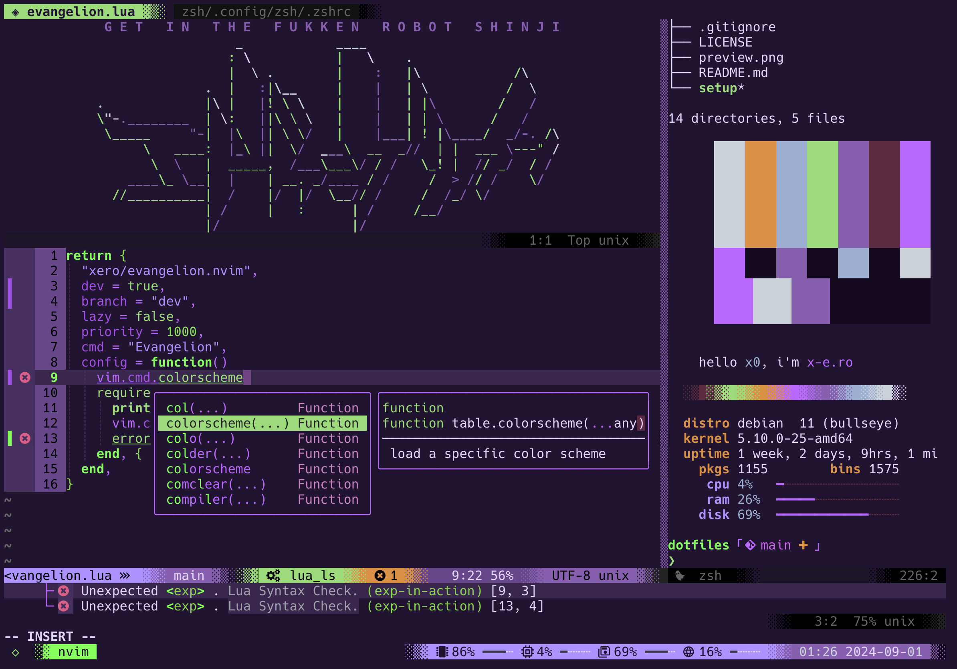Click the error count icon in statusline
This screenshot has width=957, height=669.
(380, 576)
